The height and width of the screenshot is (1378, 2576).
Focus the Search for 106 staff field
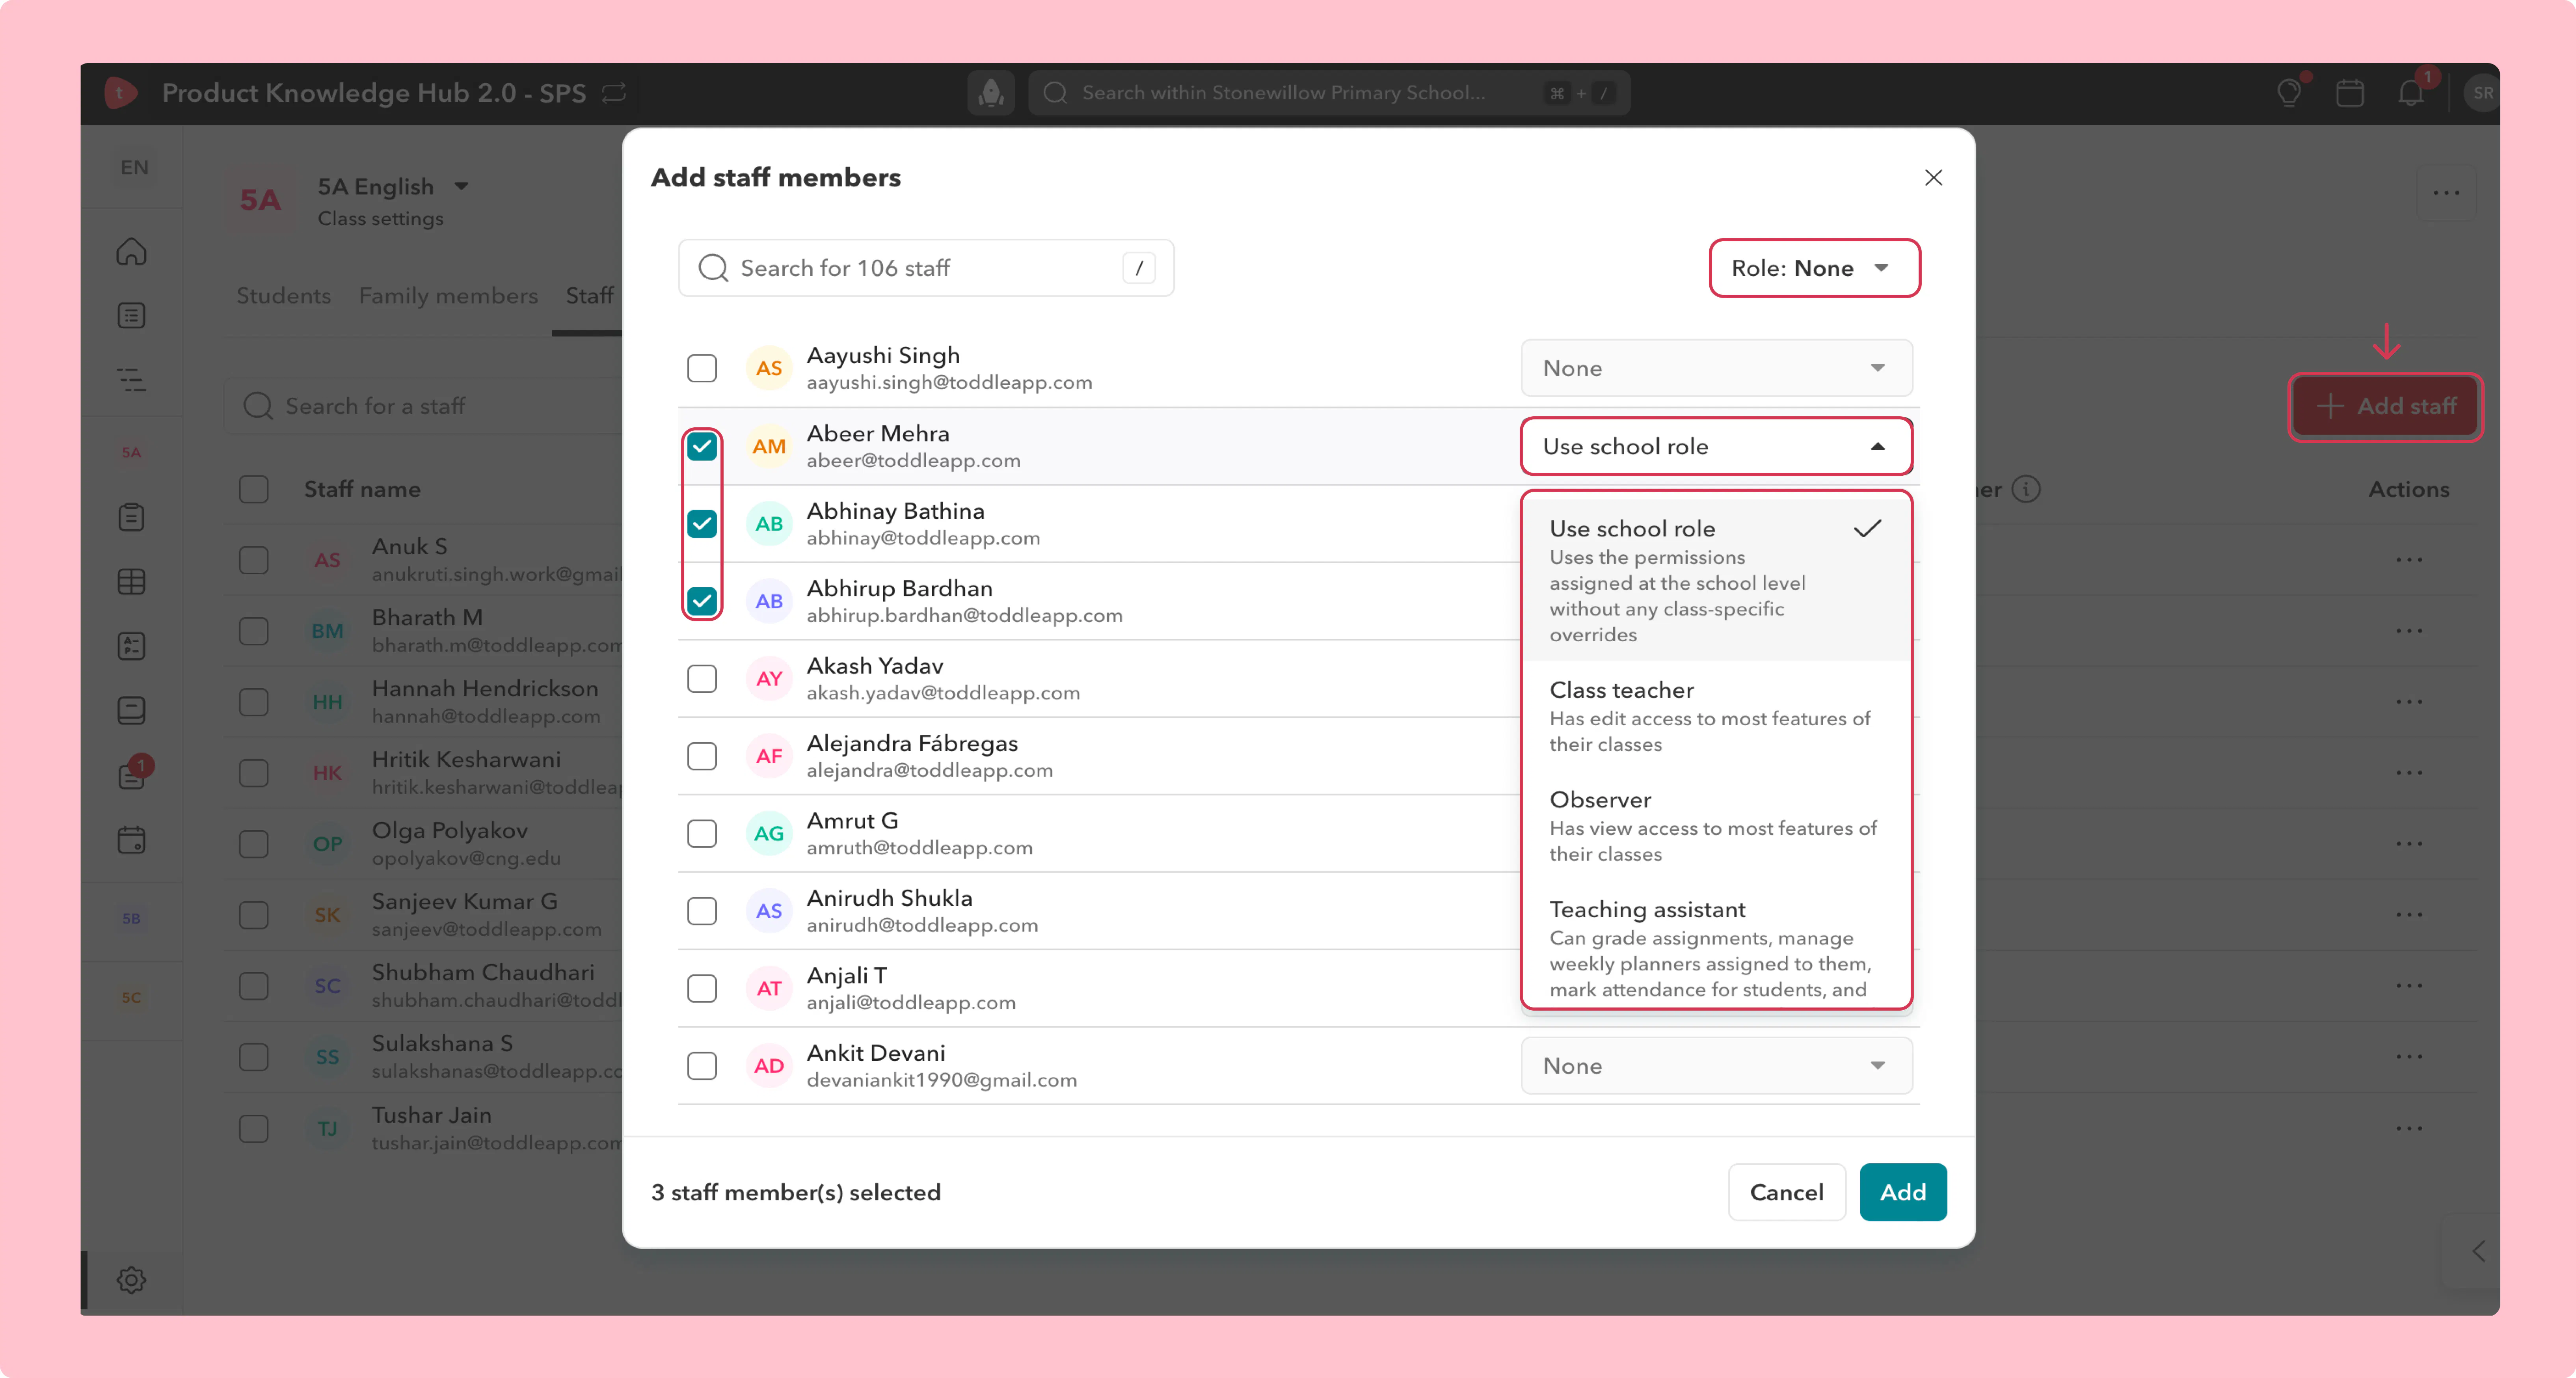pyautogui.click(x=926, y=268)
